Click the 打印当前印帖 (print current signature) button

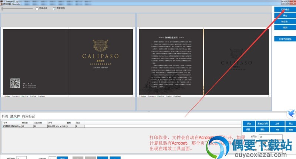[285, 39]
